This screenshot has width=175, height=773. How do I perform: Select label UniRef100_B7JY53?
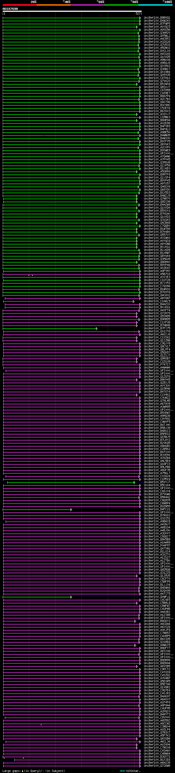click(x=157, y=283)
